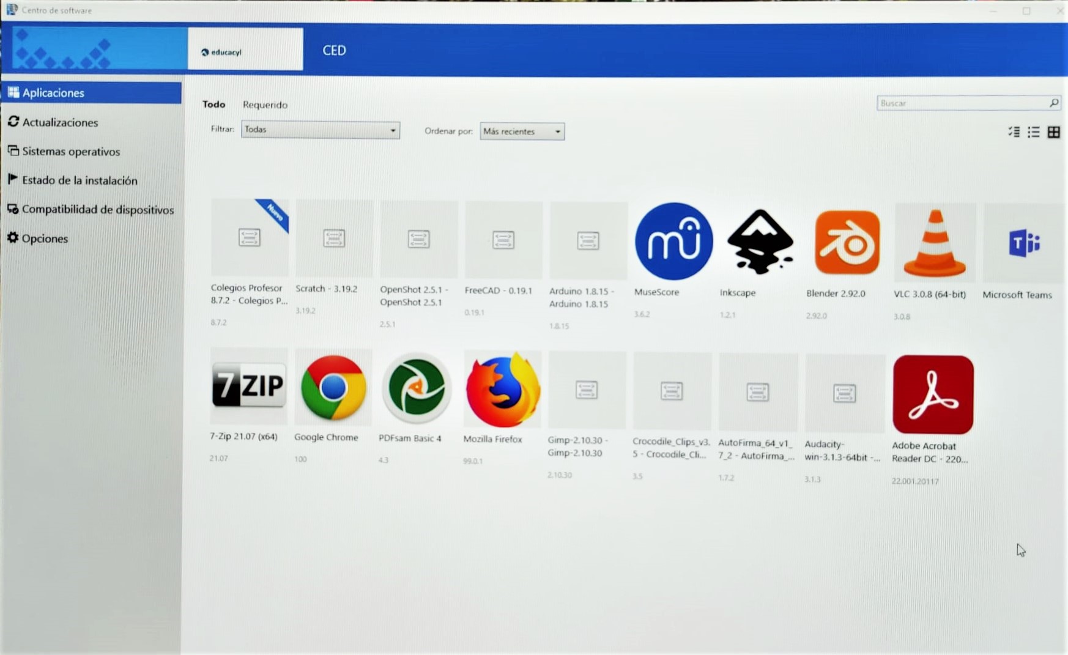
Task: Click the Blender 2.92.0 name label
Action: [x=836, y=293]
